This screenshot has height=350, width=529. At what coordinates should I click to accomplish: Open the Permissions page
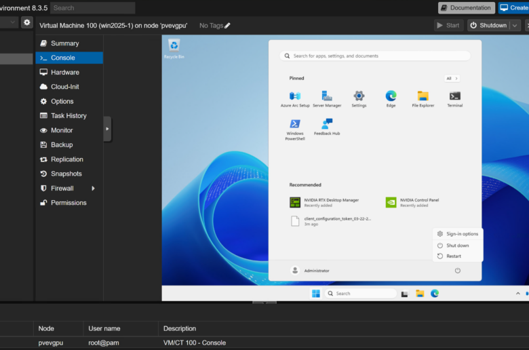[68, 203]
